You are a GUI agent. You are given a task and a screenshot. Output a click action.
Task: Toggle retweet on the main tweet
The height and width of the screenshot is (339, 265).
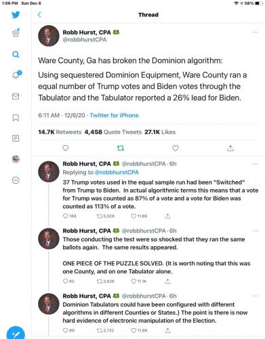[121, 148]
